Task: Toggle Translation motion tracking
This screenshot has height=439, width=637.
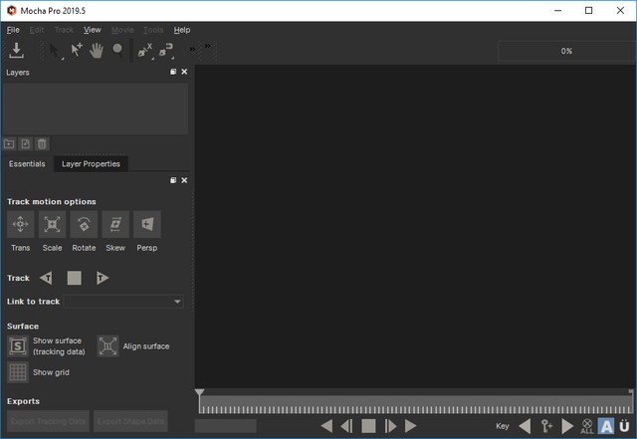Action: point(20,225)
